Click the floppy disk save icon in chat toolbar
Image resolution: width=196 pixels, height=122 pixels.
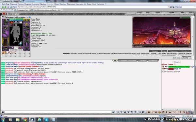coord(125,112)
